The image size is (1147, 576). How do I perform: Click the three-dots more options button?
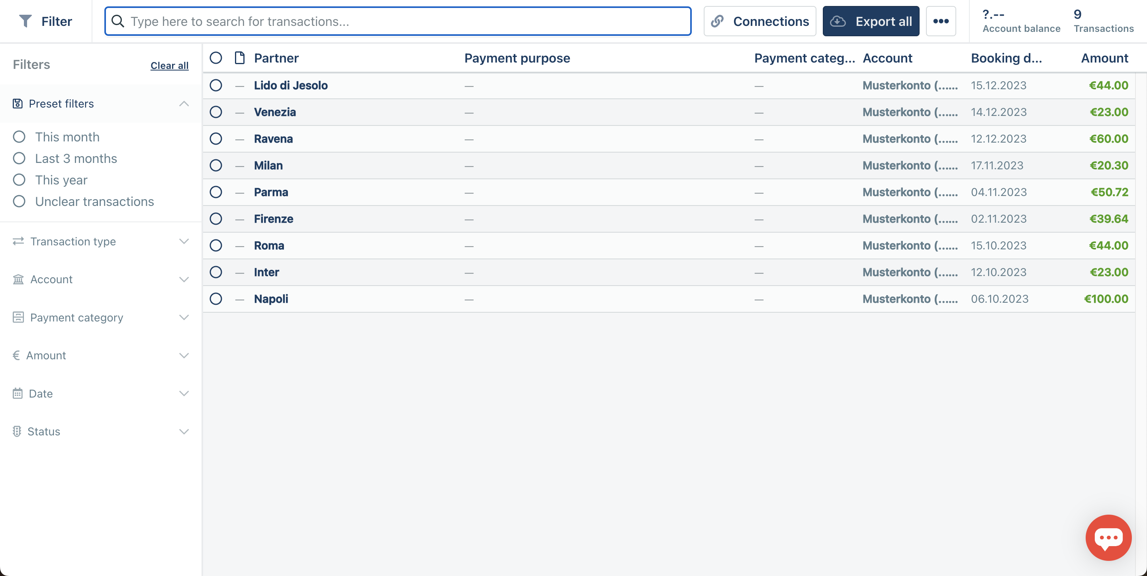point(940,21)
